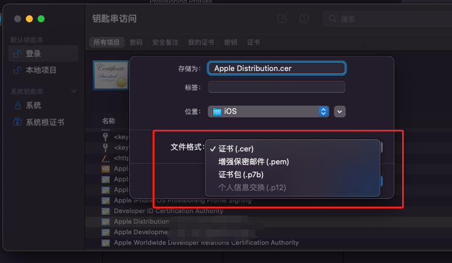The image size is (452, 263).
Task: Click the 存储为 filename text field
Action: pyautogui.click(x=277, y=68)
